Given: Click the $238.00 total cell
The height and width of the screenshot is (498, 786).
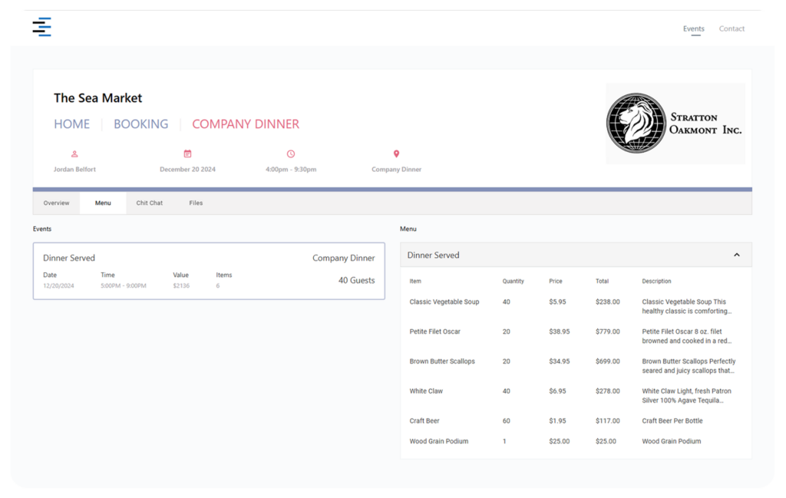Looking at the screenshot, I should [608, 302].
